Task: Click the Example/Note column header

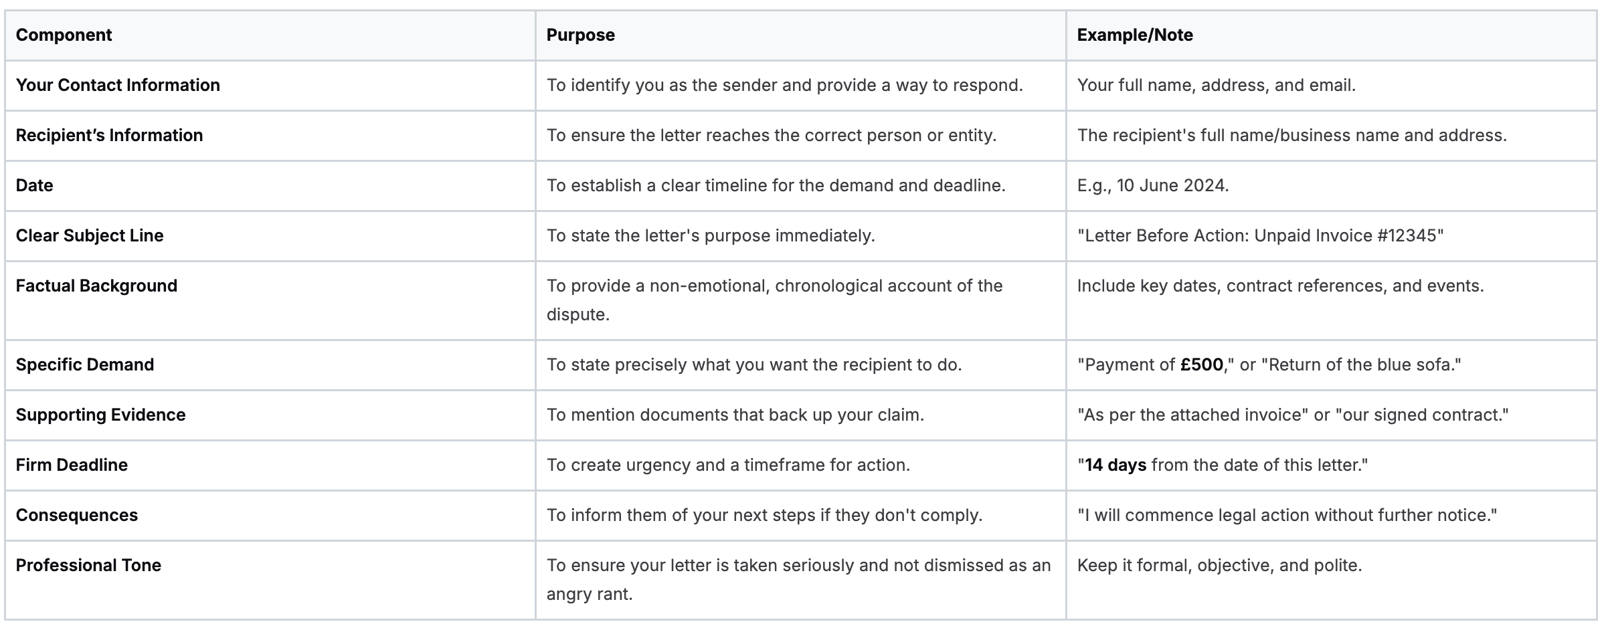Action: click(x=1135, y=35)
